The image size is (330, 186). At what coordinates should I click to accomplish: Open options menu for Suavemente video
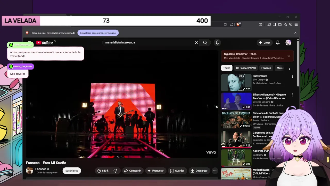coord(292,76)
